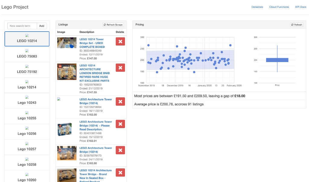The width and height of the screenshot is (309, 182).
Task: Click the 'Price: £147.00' text
Action: coord(88,58)
